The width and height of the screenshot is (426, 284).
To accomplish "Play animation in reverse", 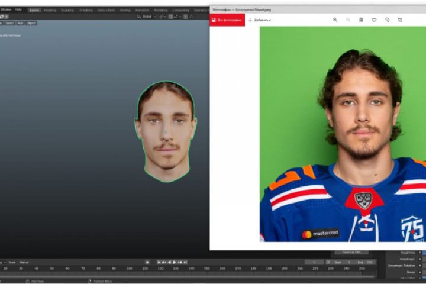I will point(169,262).
